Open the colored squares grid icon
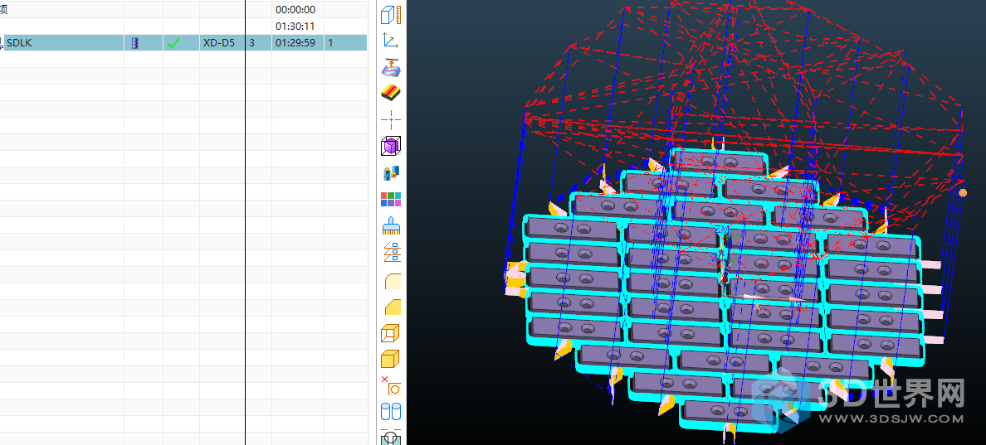This screenshot has width=986, height=445. pos(391,200)
